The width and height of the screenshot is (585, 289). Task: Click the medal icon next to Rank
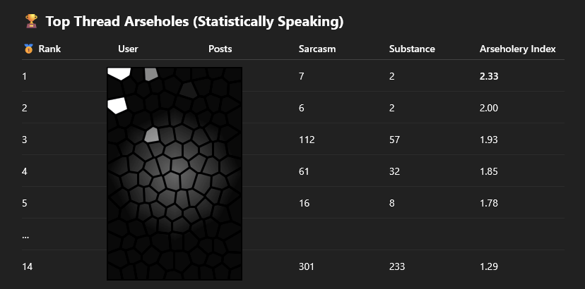28,49
